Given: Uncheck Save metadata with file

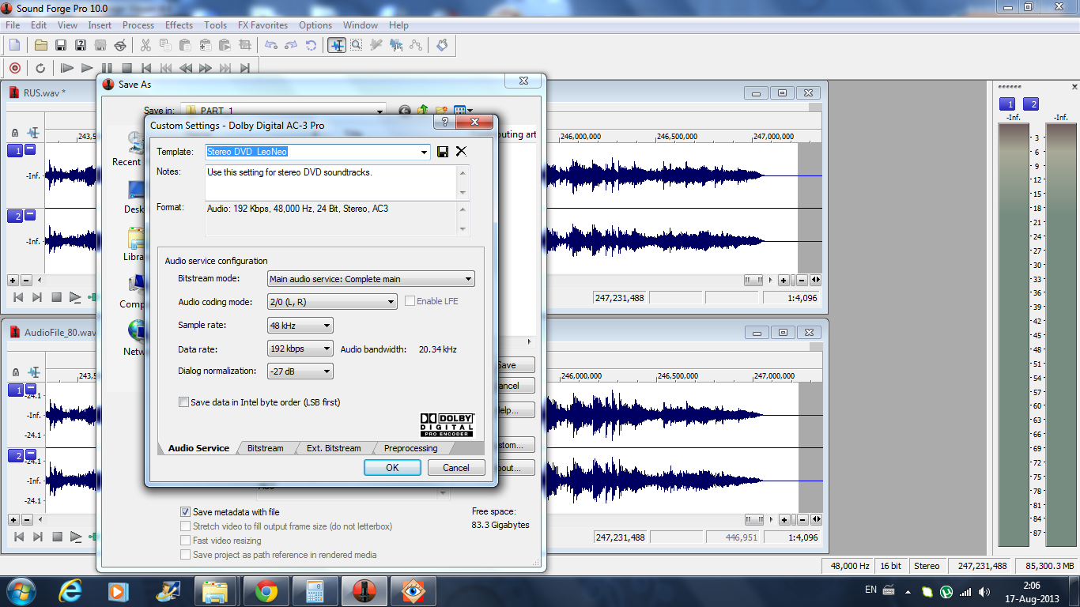Looking at the screenshot, I should [186, 512].
